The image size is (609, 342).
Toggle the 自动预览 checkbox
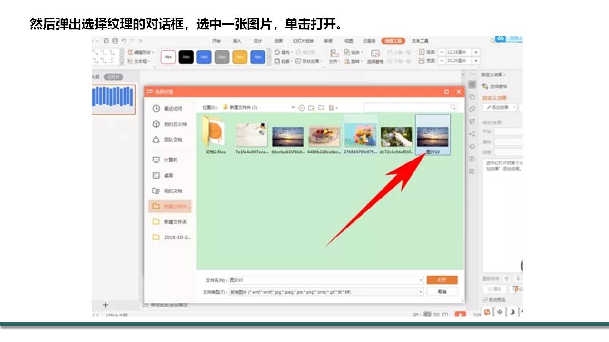coord(485,300)
